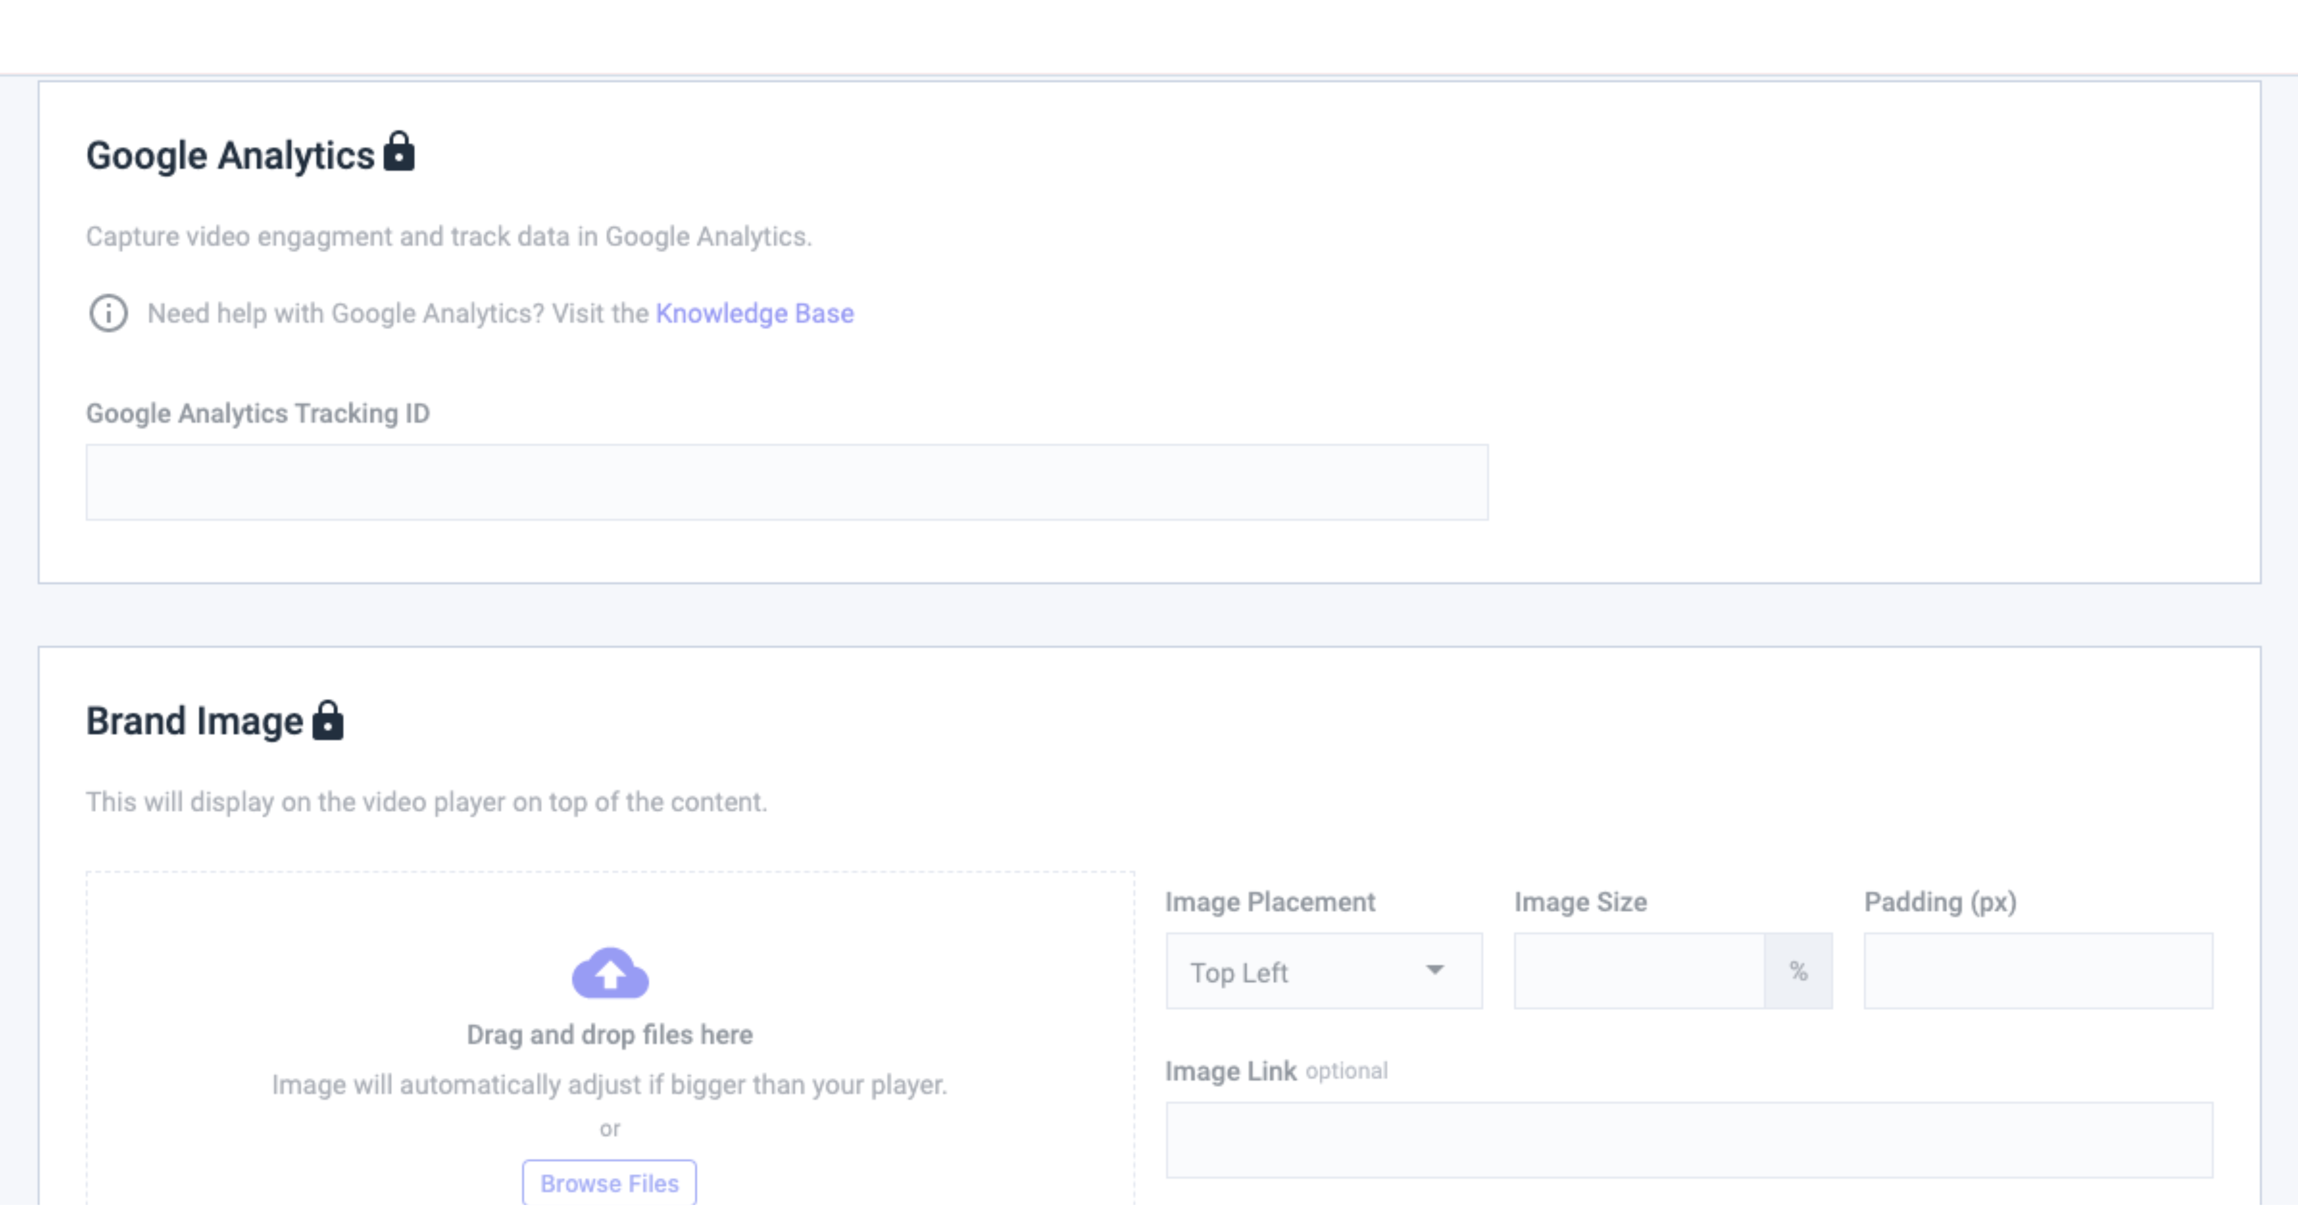Click the cloud upload icon

coord(610,972)
